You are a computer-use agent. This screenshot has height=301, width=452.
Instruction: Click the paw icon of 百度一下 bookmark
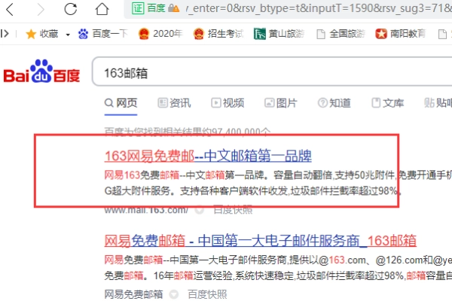(x=83, y=34)
